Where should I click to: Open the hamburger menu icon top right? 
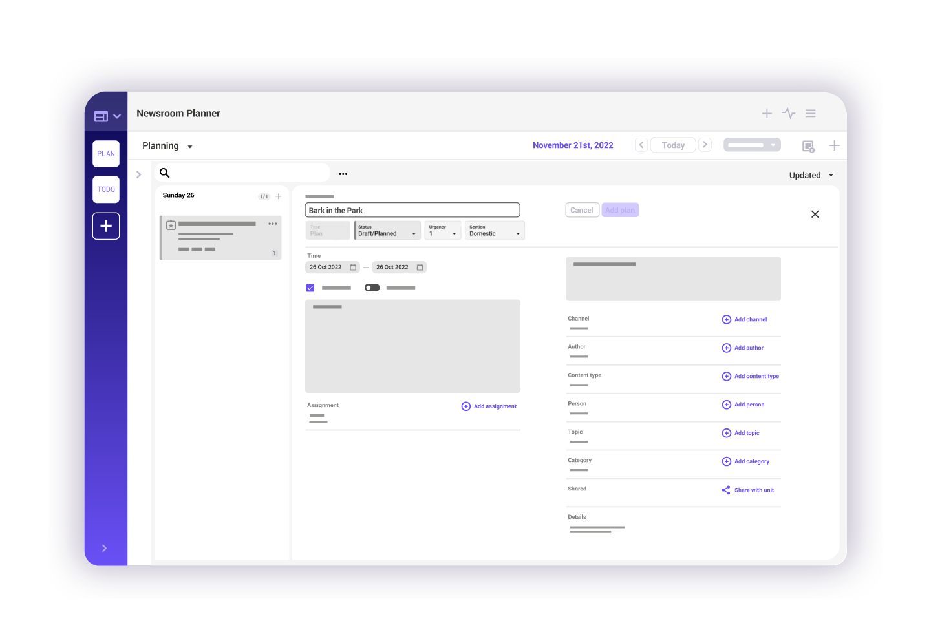[x=810, y=113]
